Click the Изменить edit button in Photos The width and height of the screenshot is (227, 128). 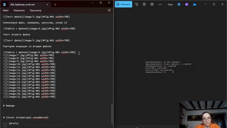tap(123, 4)
